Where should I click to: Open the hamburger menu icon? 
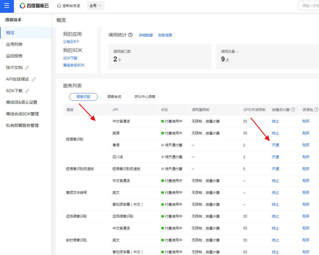[x=7, y=6]
